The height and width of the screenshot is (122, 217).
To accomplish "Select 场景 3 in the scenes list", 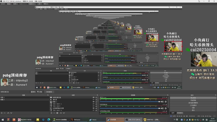I will point(24,98).
